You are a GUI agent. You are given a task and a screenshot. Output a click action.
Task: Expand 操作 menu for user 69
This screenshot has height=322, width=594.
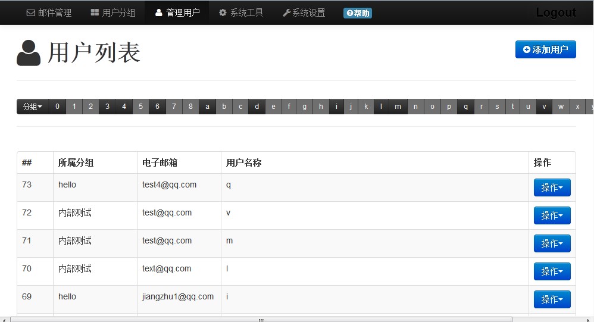click(552, 299)
